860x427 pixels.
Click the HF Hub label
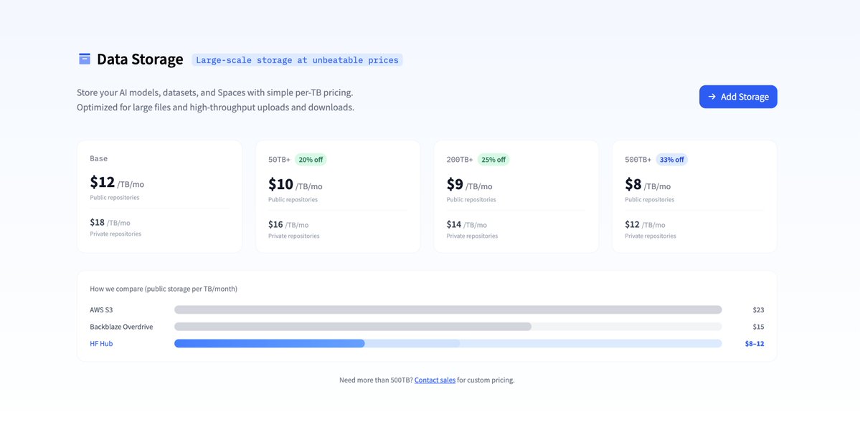click(101, 344)
